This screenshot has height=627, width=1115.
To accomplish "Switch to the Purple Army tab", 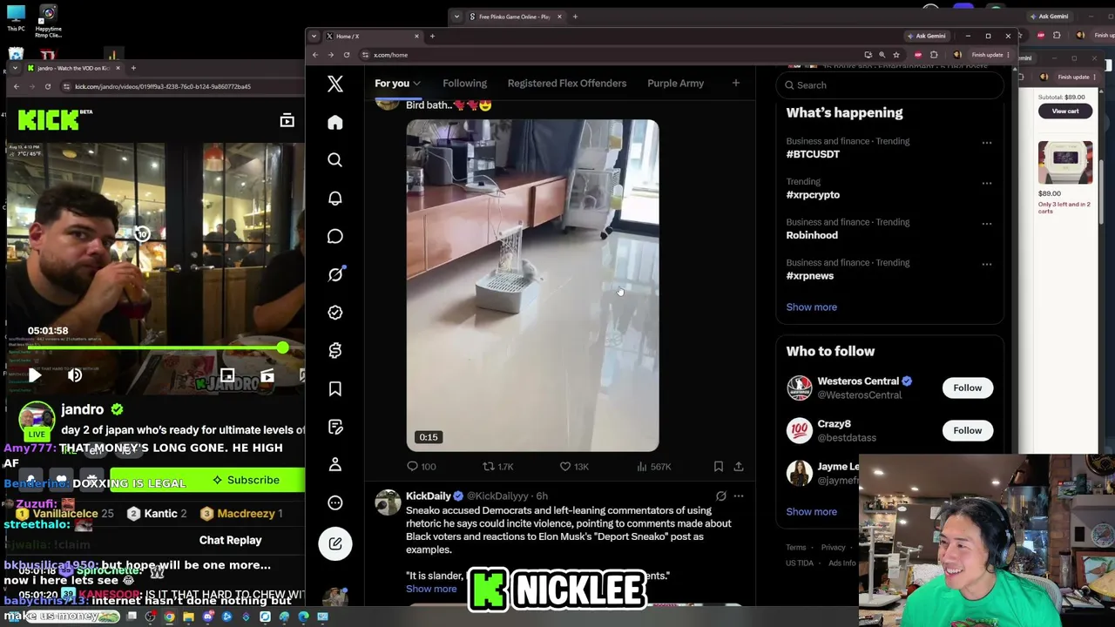I will coord(675,84).
